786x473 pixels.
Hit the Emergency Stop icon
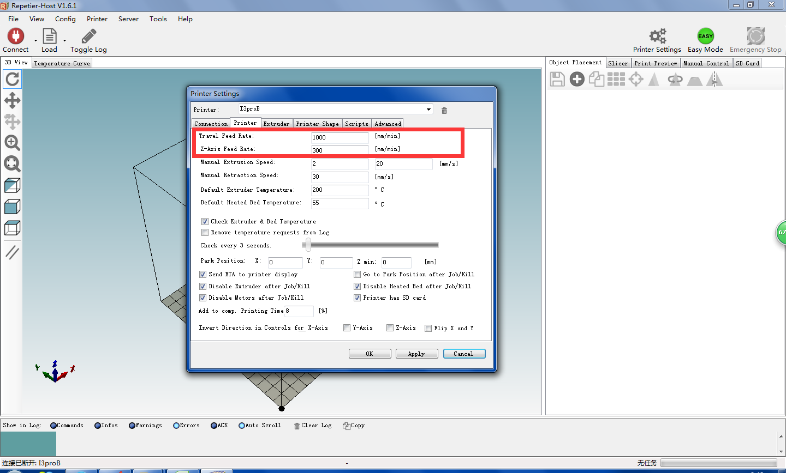point(755,37)
